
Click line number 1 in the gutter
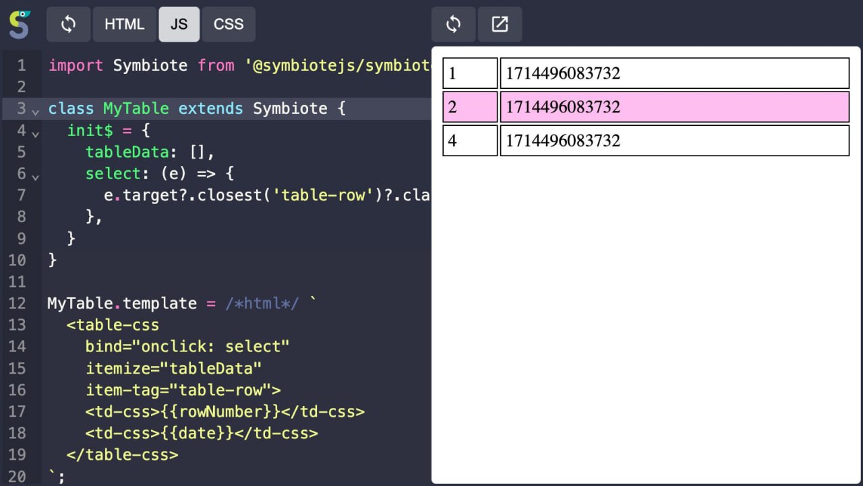click(22, 65)
